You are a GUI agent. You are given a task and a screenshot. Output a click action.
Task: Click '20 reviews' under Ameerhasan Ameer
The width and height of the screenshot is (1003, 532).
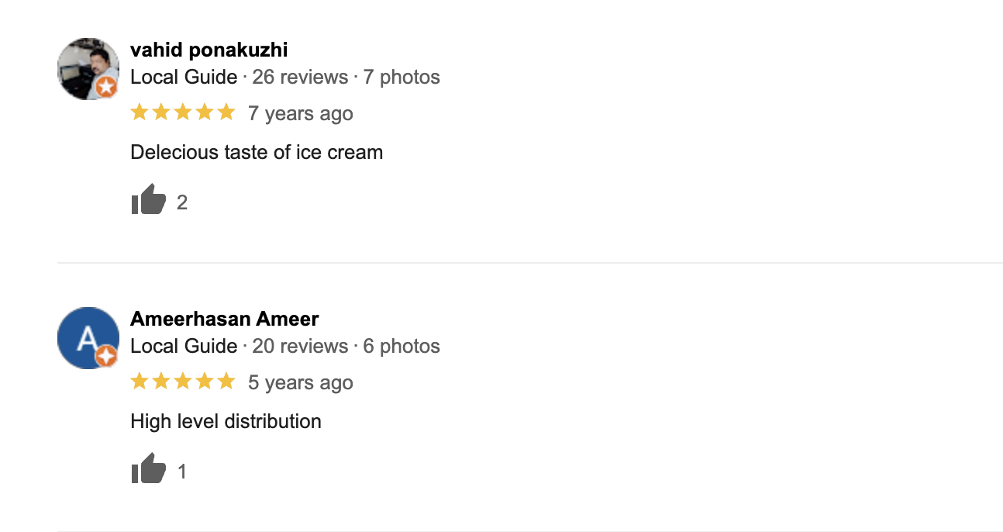click(x=300, y=346)
